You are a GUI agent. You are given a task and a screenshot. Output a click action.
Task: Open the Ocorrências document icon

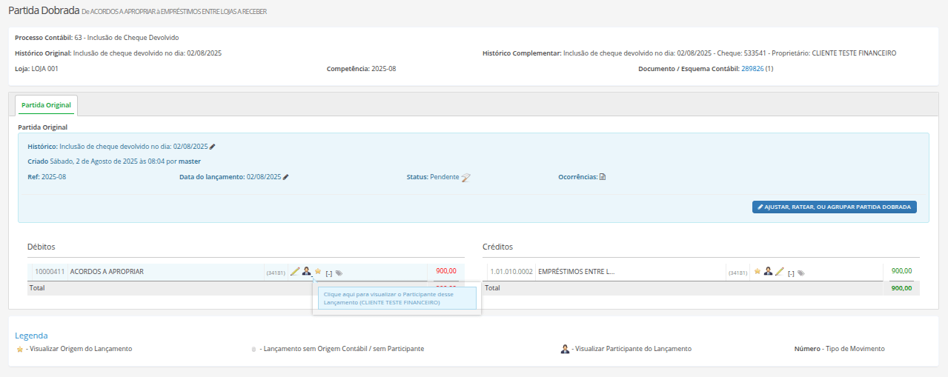click(x=603, y=177)
